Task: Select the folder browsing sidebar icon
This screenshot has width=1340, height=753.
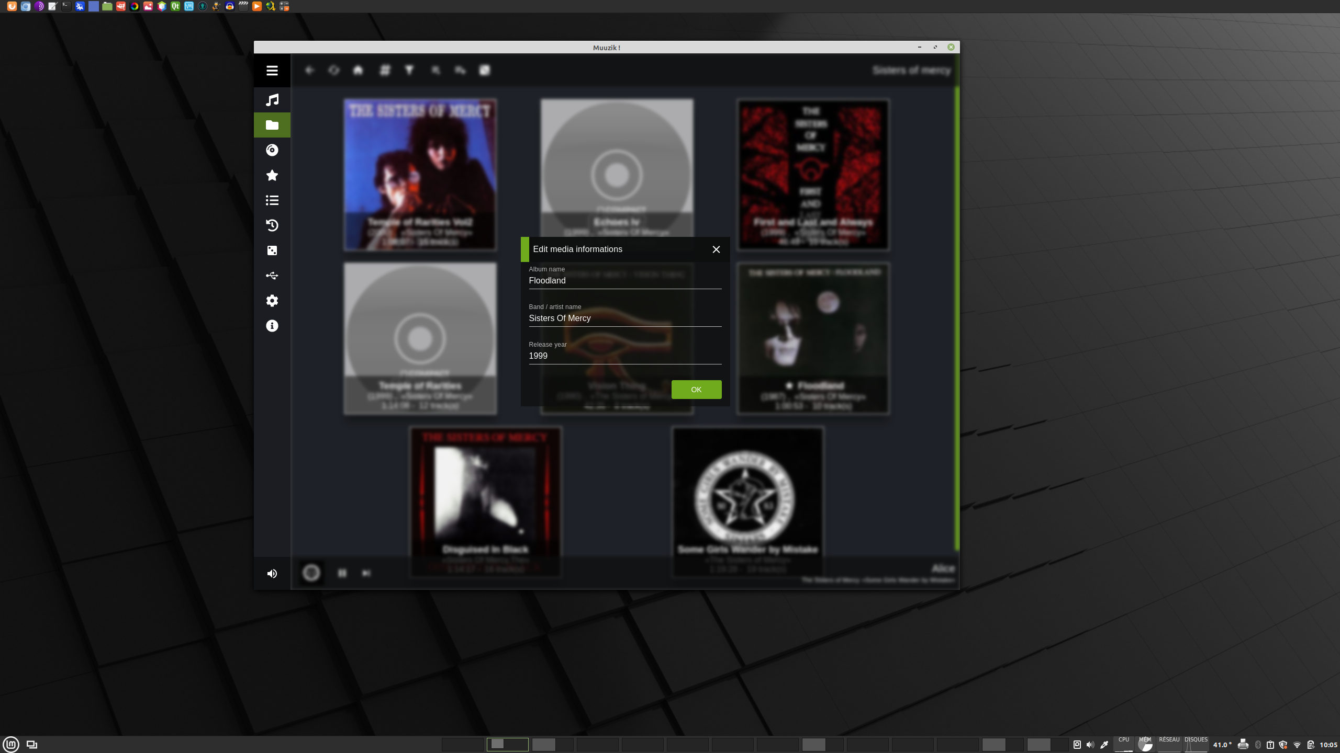Action: (x=272, y=125)
